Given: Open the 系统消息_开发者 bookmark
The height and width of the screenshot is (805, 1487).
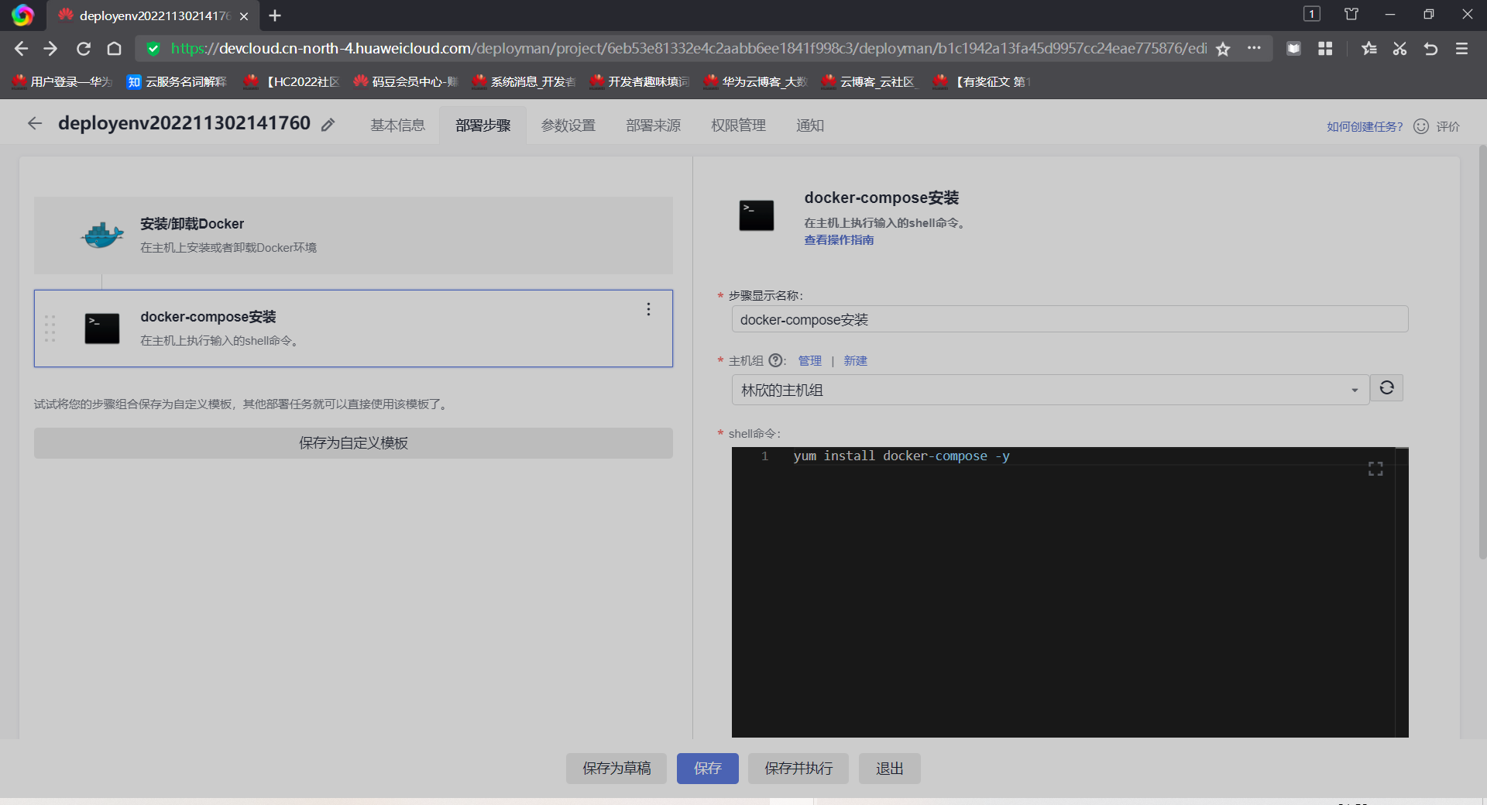Looking at the screenshot, I should point(524,81).
